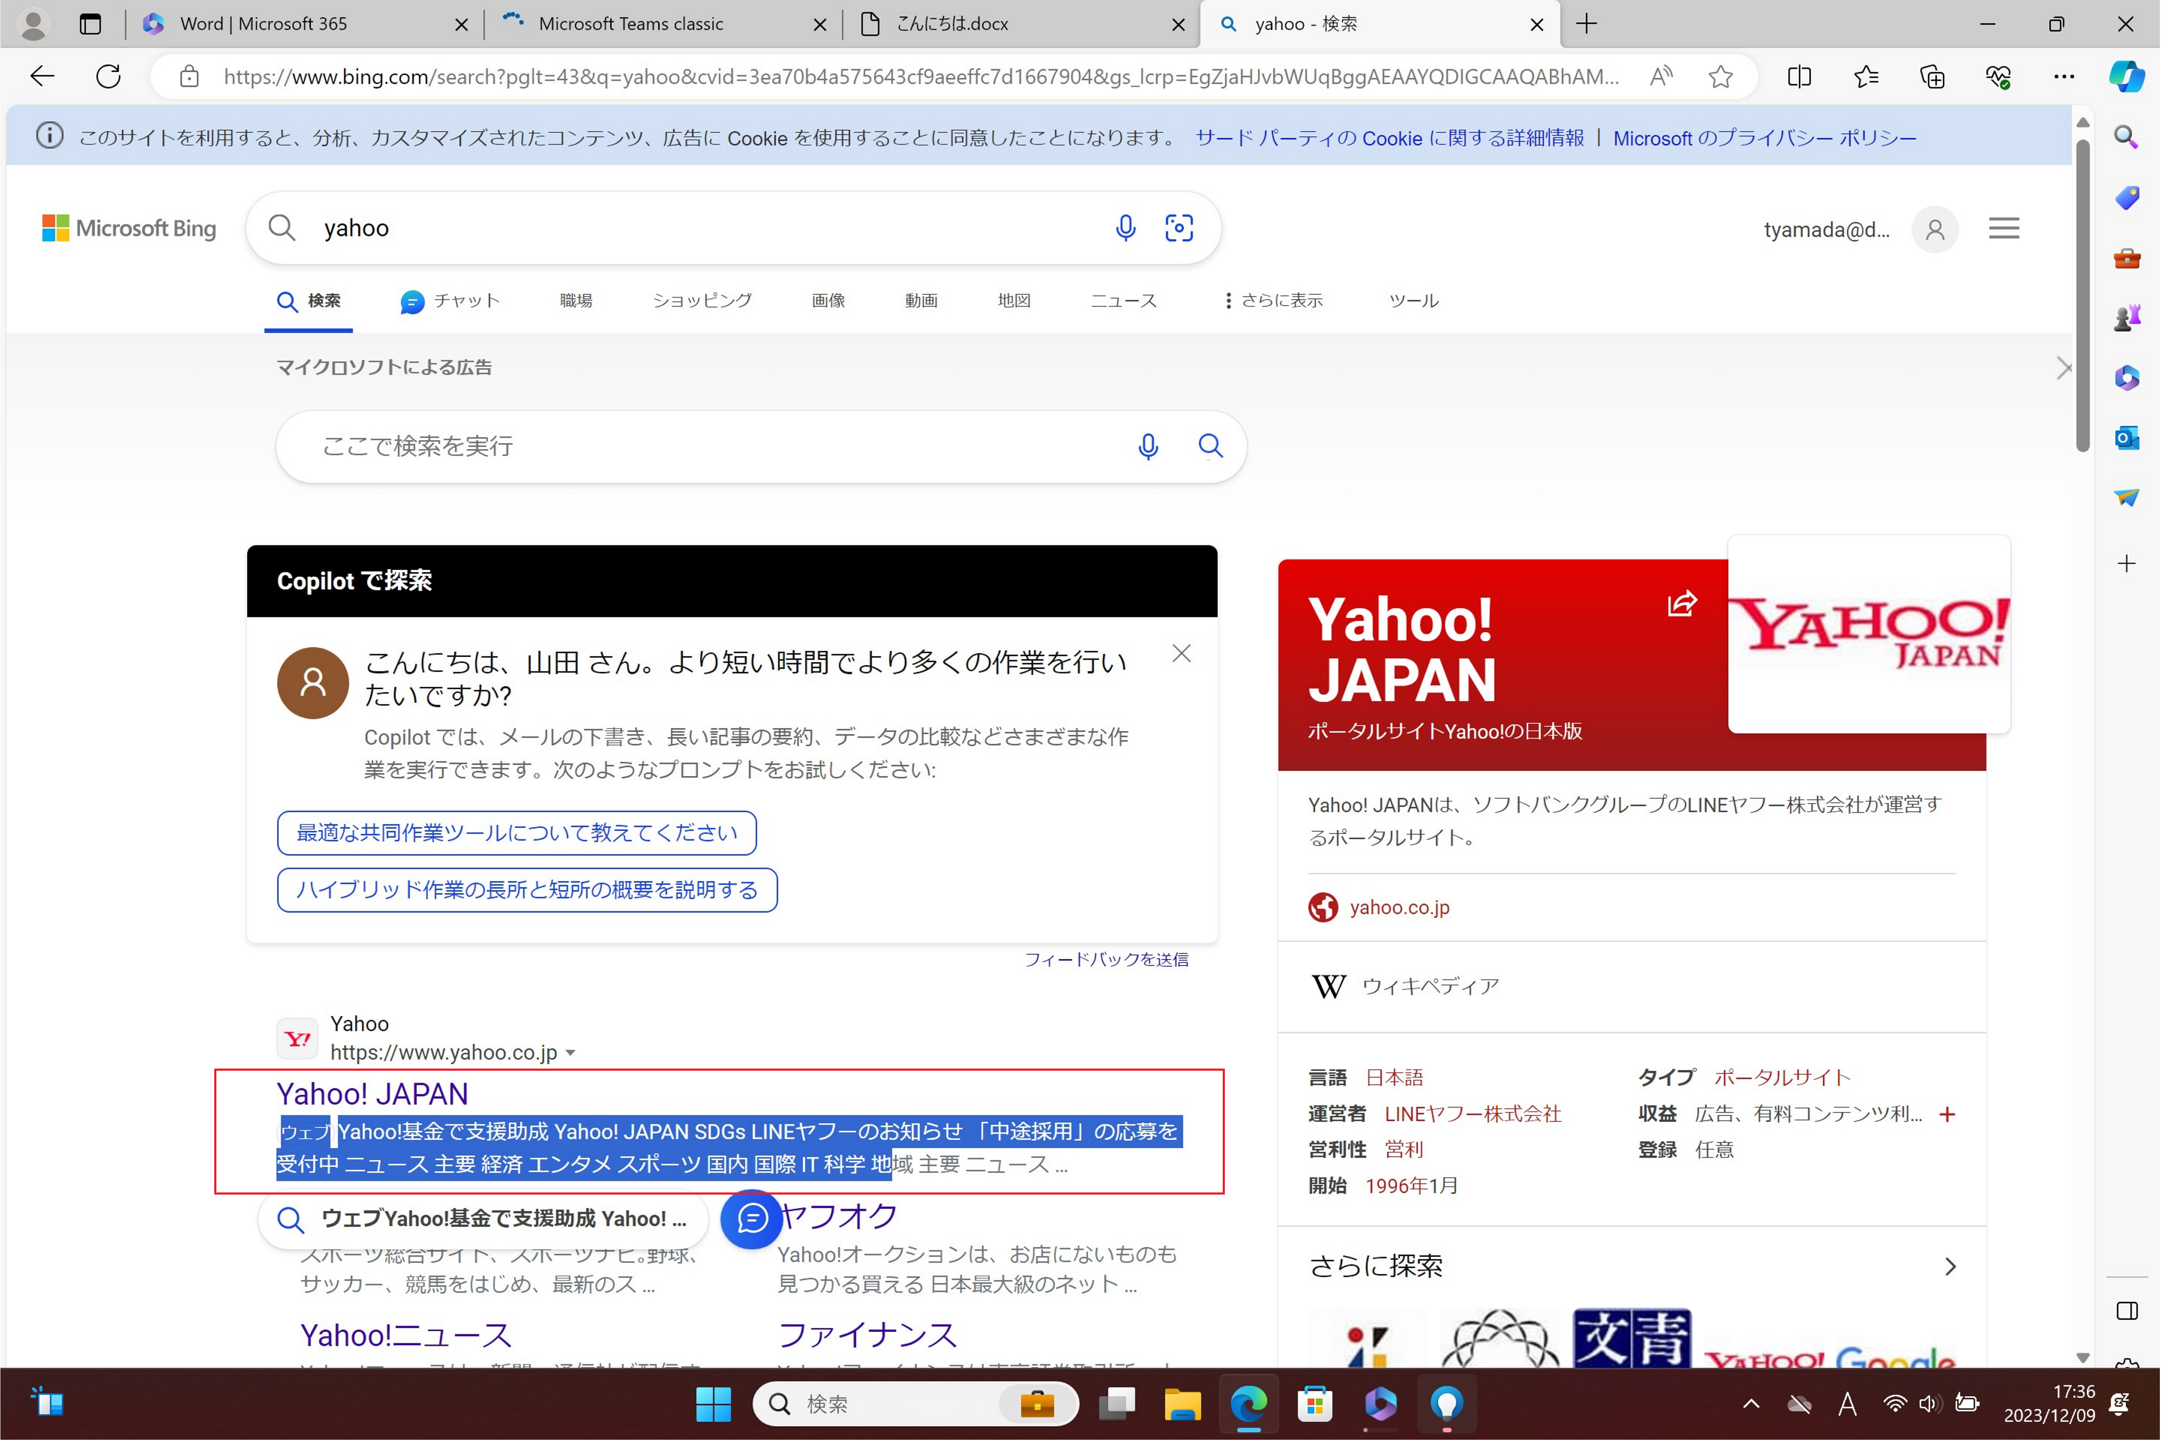Open visual search camera icon in Bing search box

tap(1179, 227)
